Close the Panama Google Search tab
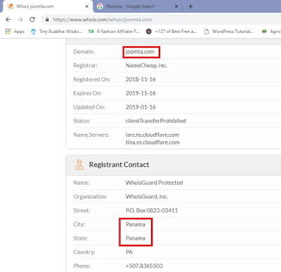The image size is (281, 272). pos(176,6)
